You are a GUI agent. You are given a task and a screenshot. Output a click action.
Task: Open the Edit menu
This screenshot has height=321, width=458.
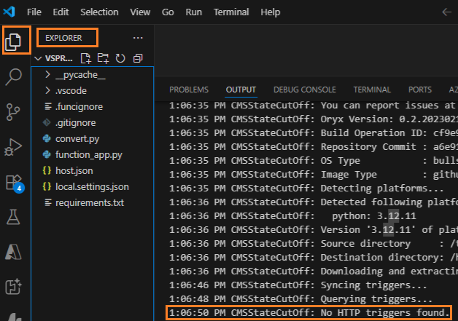61,12
